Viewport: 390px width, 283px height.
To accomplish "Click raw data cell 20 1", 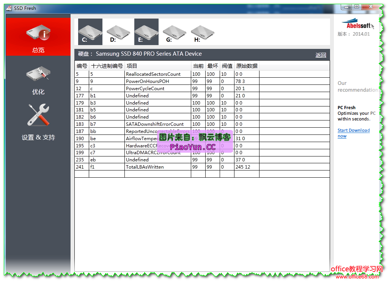I will pyautogui.click(x=247, y=88).
